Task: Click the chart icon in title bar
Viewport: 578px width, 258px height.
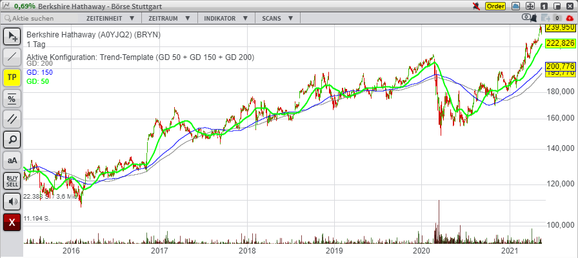Action: [6, 6]
